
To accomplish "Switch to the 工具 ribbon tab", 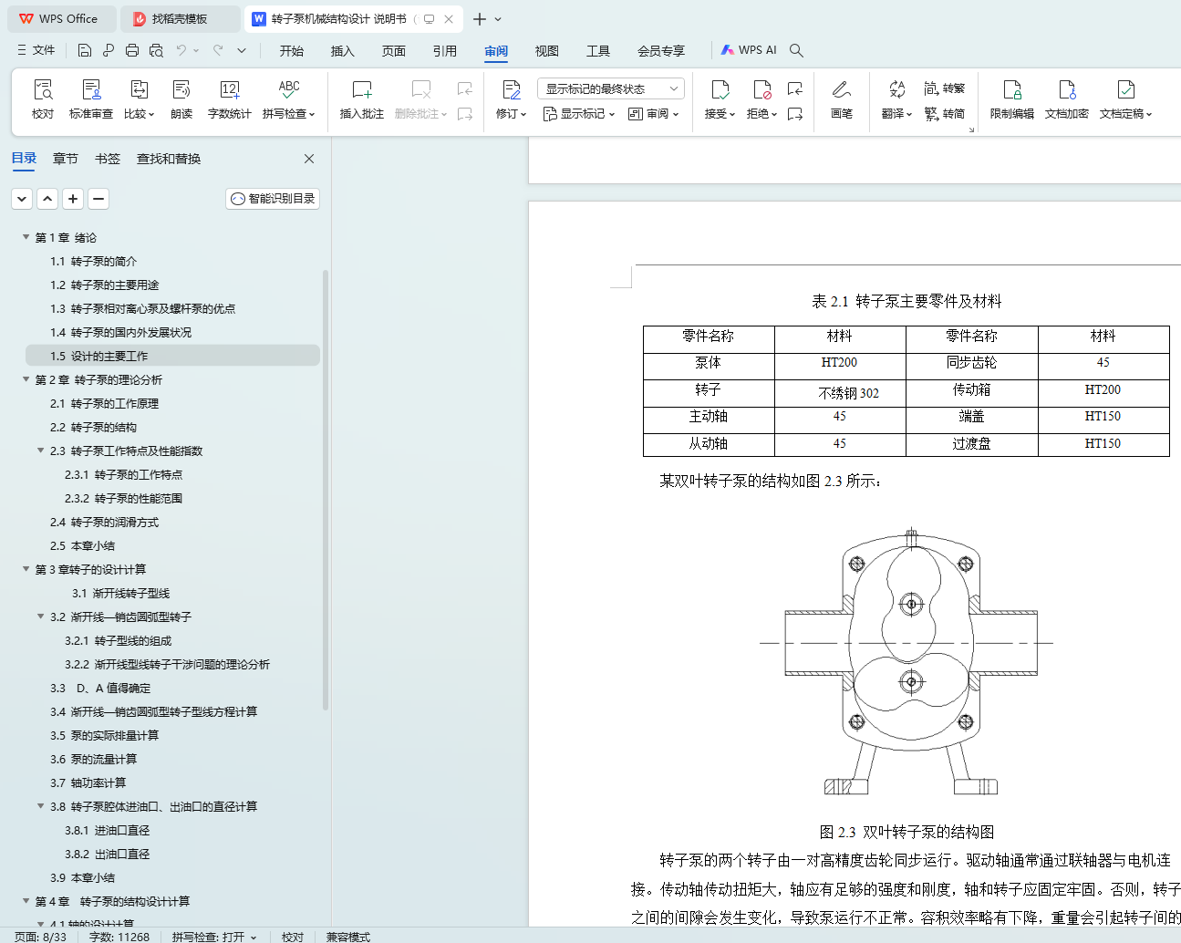I will tap(598, 51).
